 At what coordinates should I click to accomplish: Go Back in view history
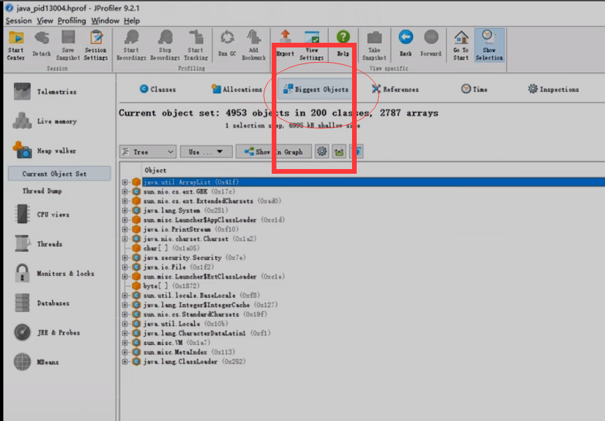point(406,44)
